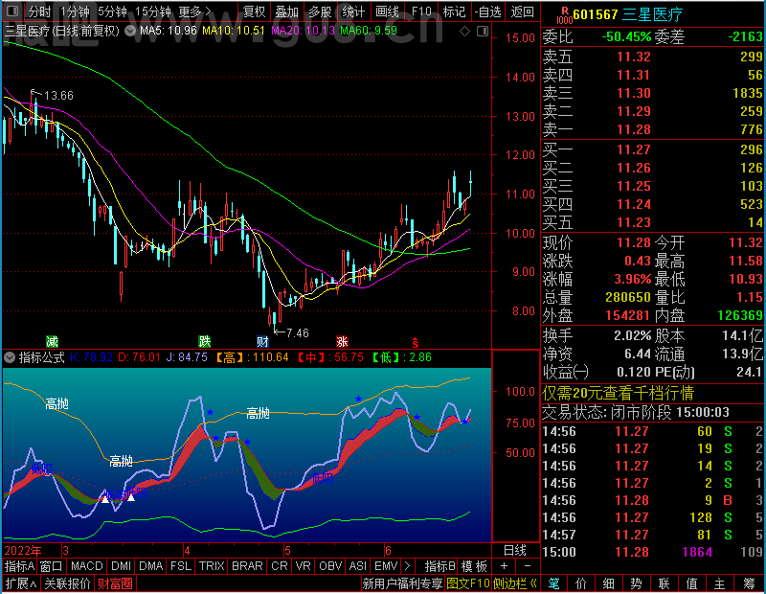Expand dropdown next to 三星医疗 chart title

130,32
